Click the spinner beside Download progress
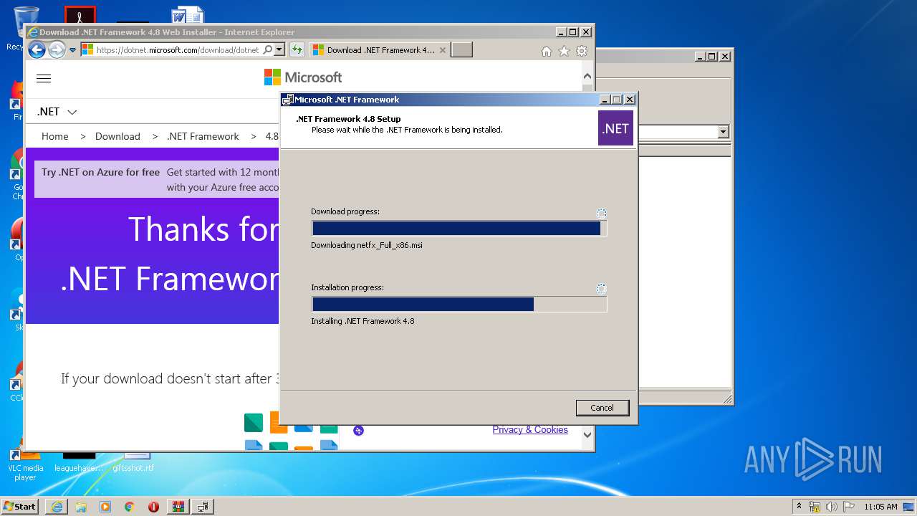 (x=601, y=213)
